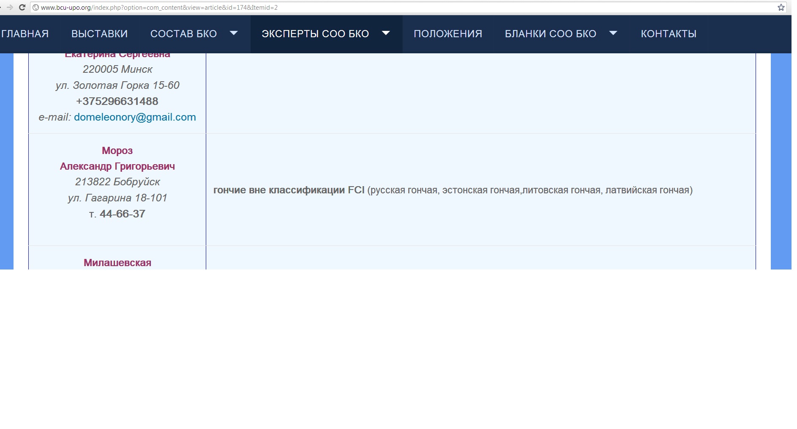Click the address bar URL field
The width and height of the screenshot is (797, 429).
pyautogui.click(x=380, y=7)
